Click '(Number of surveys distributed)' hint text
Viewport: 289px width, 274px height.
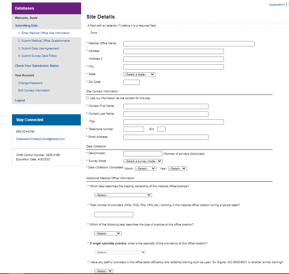click(184, 154)
